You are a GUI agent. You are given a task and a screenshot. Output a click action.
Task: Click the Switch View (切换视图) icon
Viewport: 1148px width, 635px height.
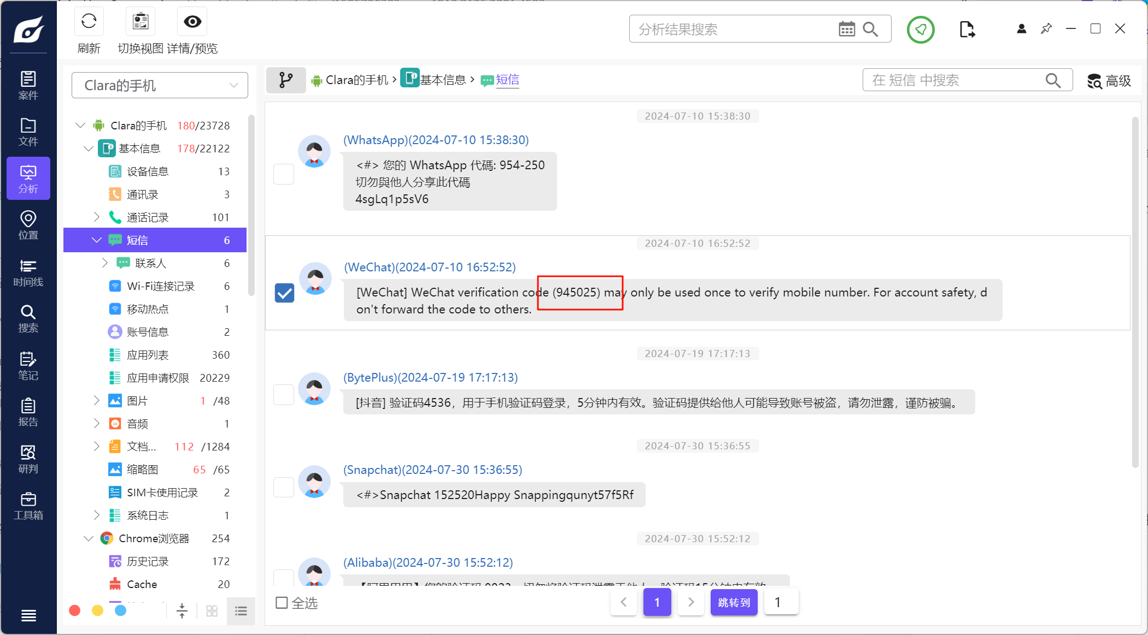point(140,22)
